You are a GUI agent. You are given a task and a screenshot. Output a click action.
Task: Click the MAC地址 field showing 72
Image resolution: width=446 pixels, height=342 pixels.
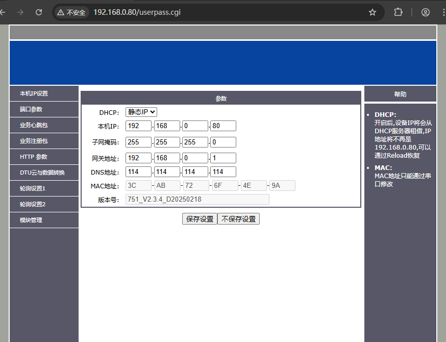pos(196,185)
